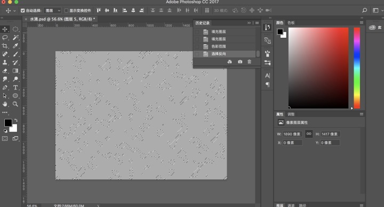Image resolution: width=384 pixels, height=207 pixels.
Task: Swap foreground and background colors arrow
Action: (x=16, y=120)
